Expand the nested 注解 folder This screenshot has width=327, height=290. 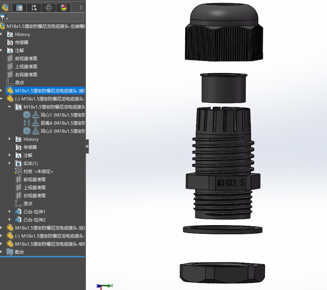click(x=10, y=155)
